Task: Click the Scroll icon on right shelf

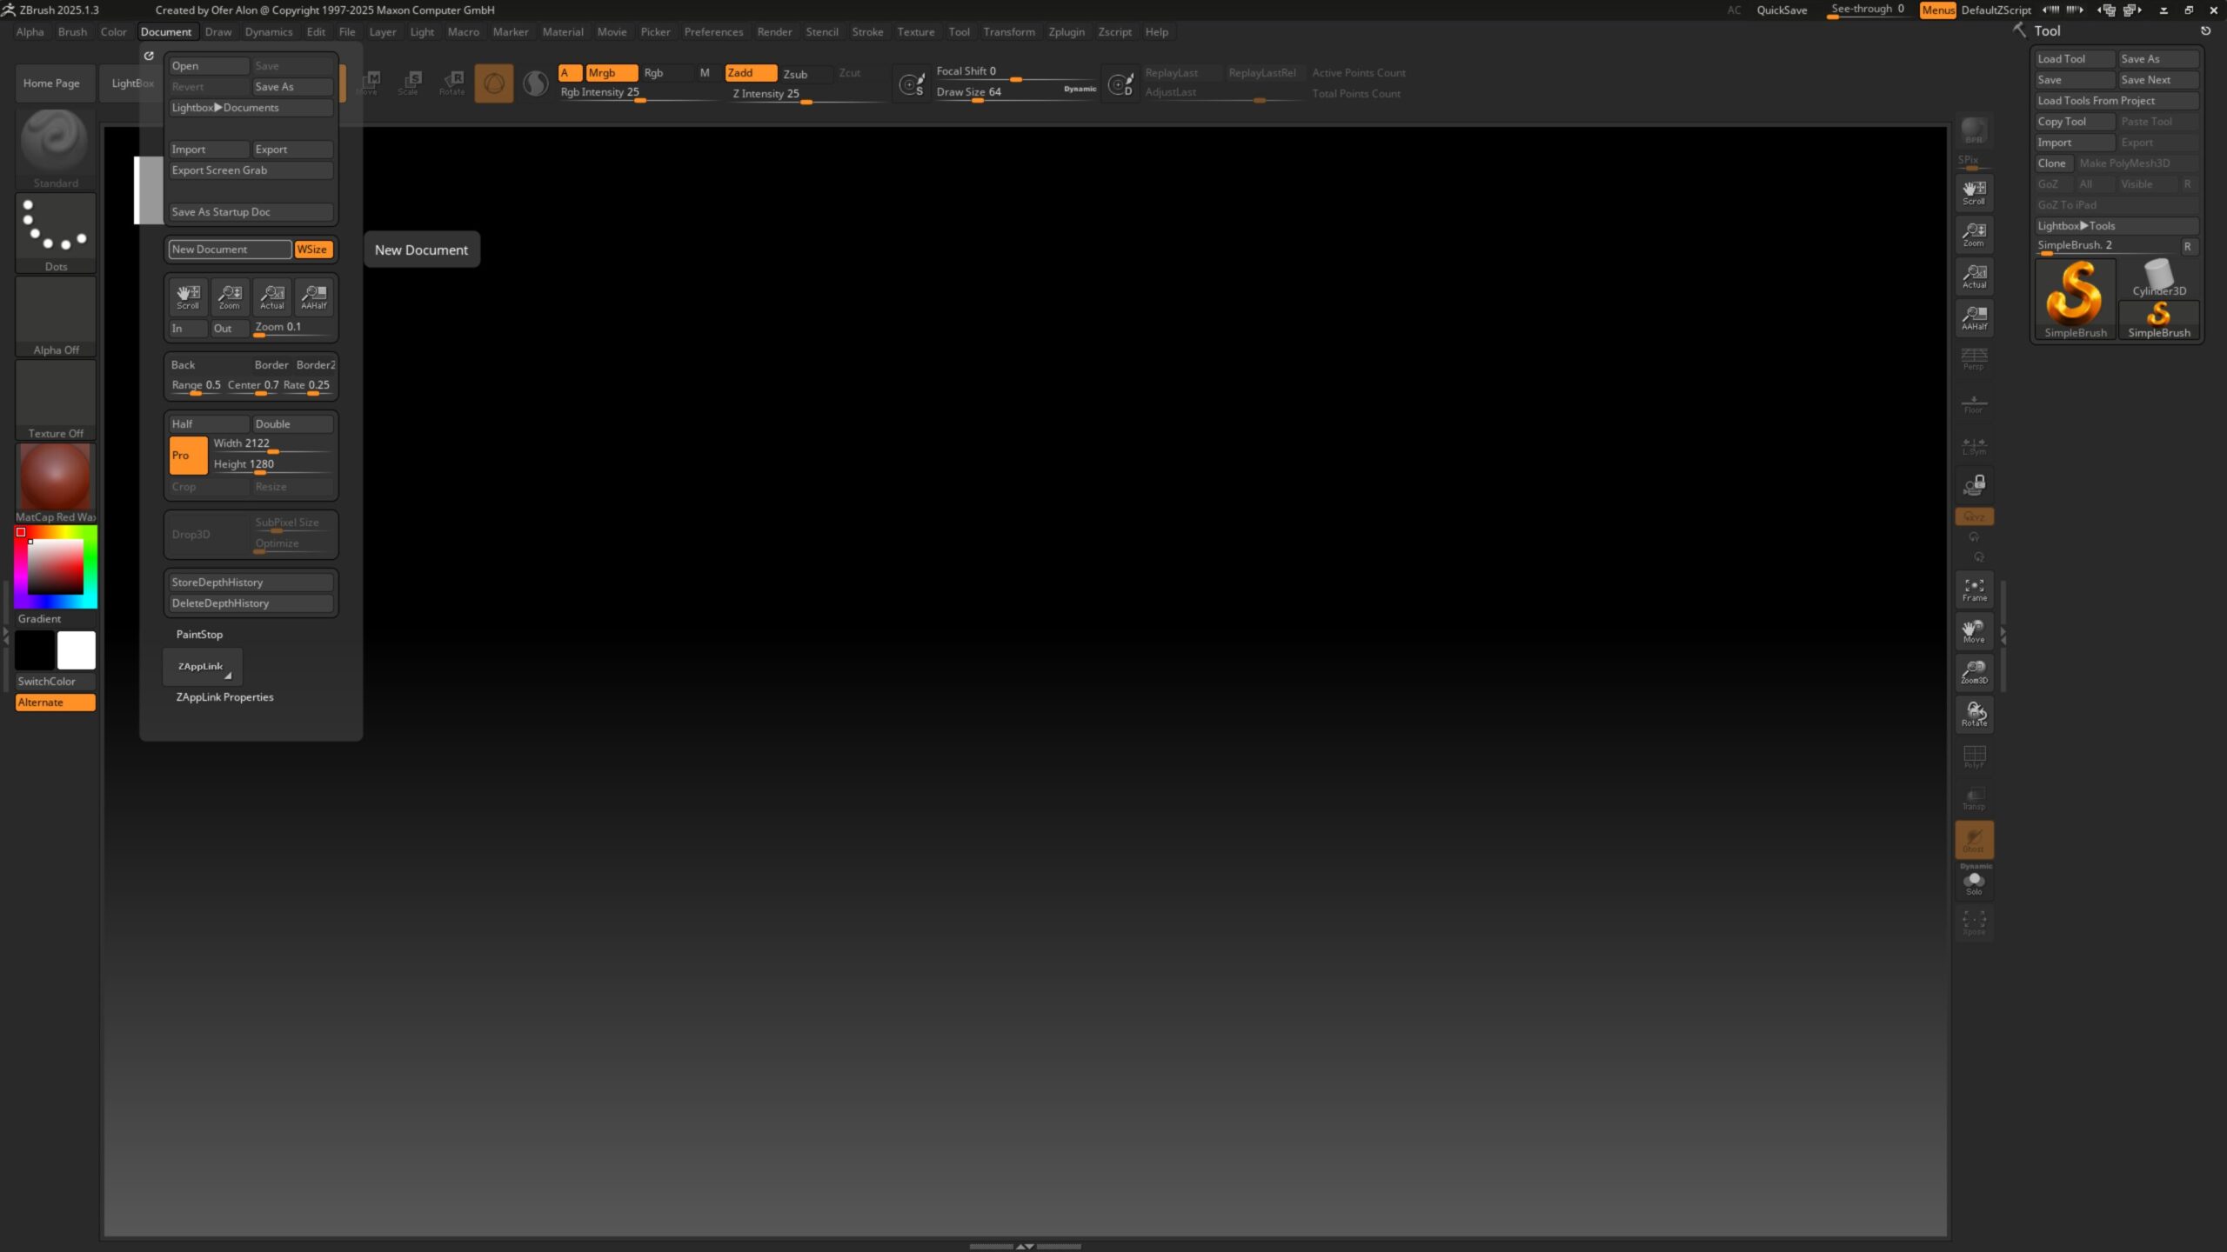Action: pos(1974,193)
